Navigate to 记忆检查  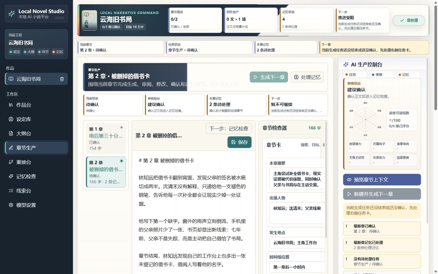(36, 176)
